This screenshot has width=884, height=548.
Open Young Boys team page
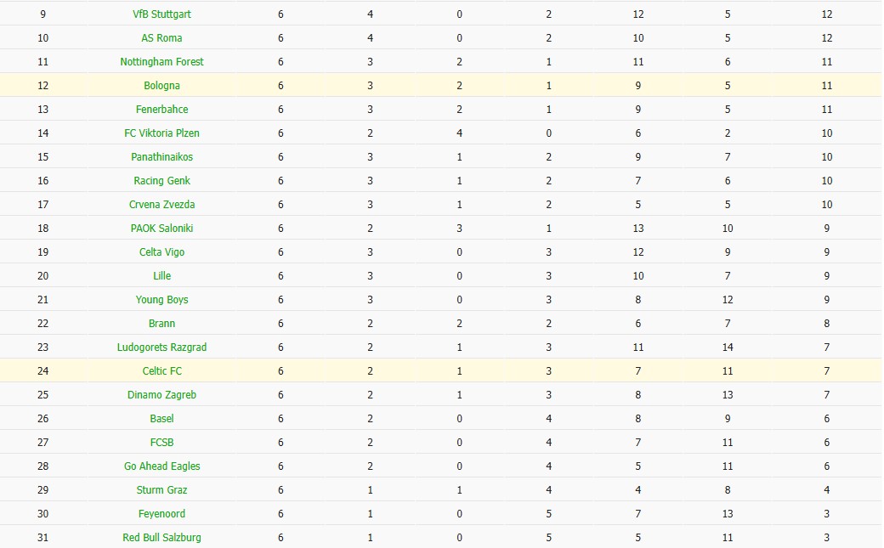click(161, 300)
